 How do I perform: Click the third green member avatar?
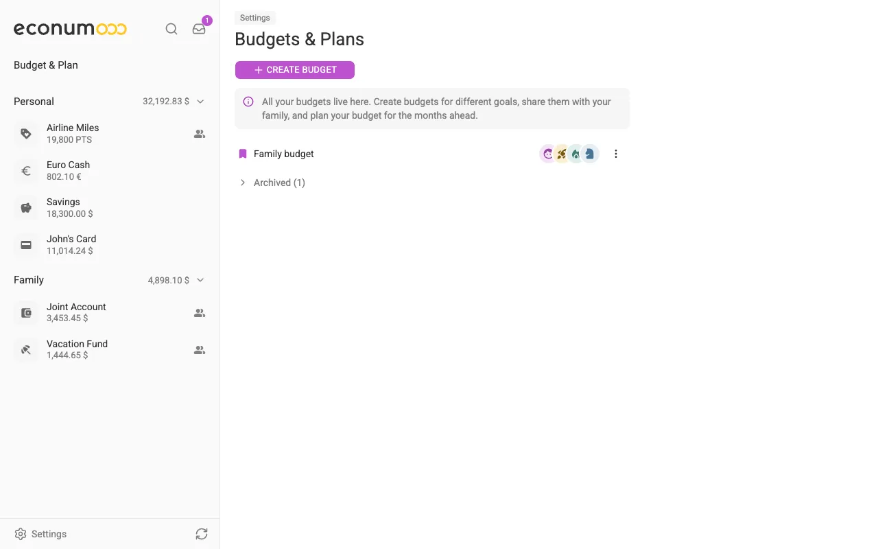[576, 154]
